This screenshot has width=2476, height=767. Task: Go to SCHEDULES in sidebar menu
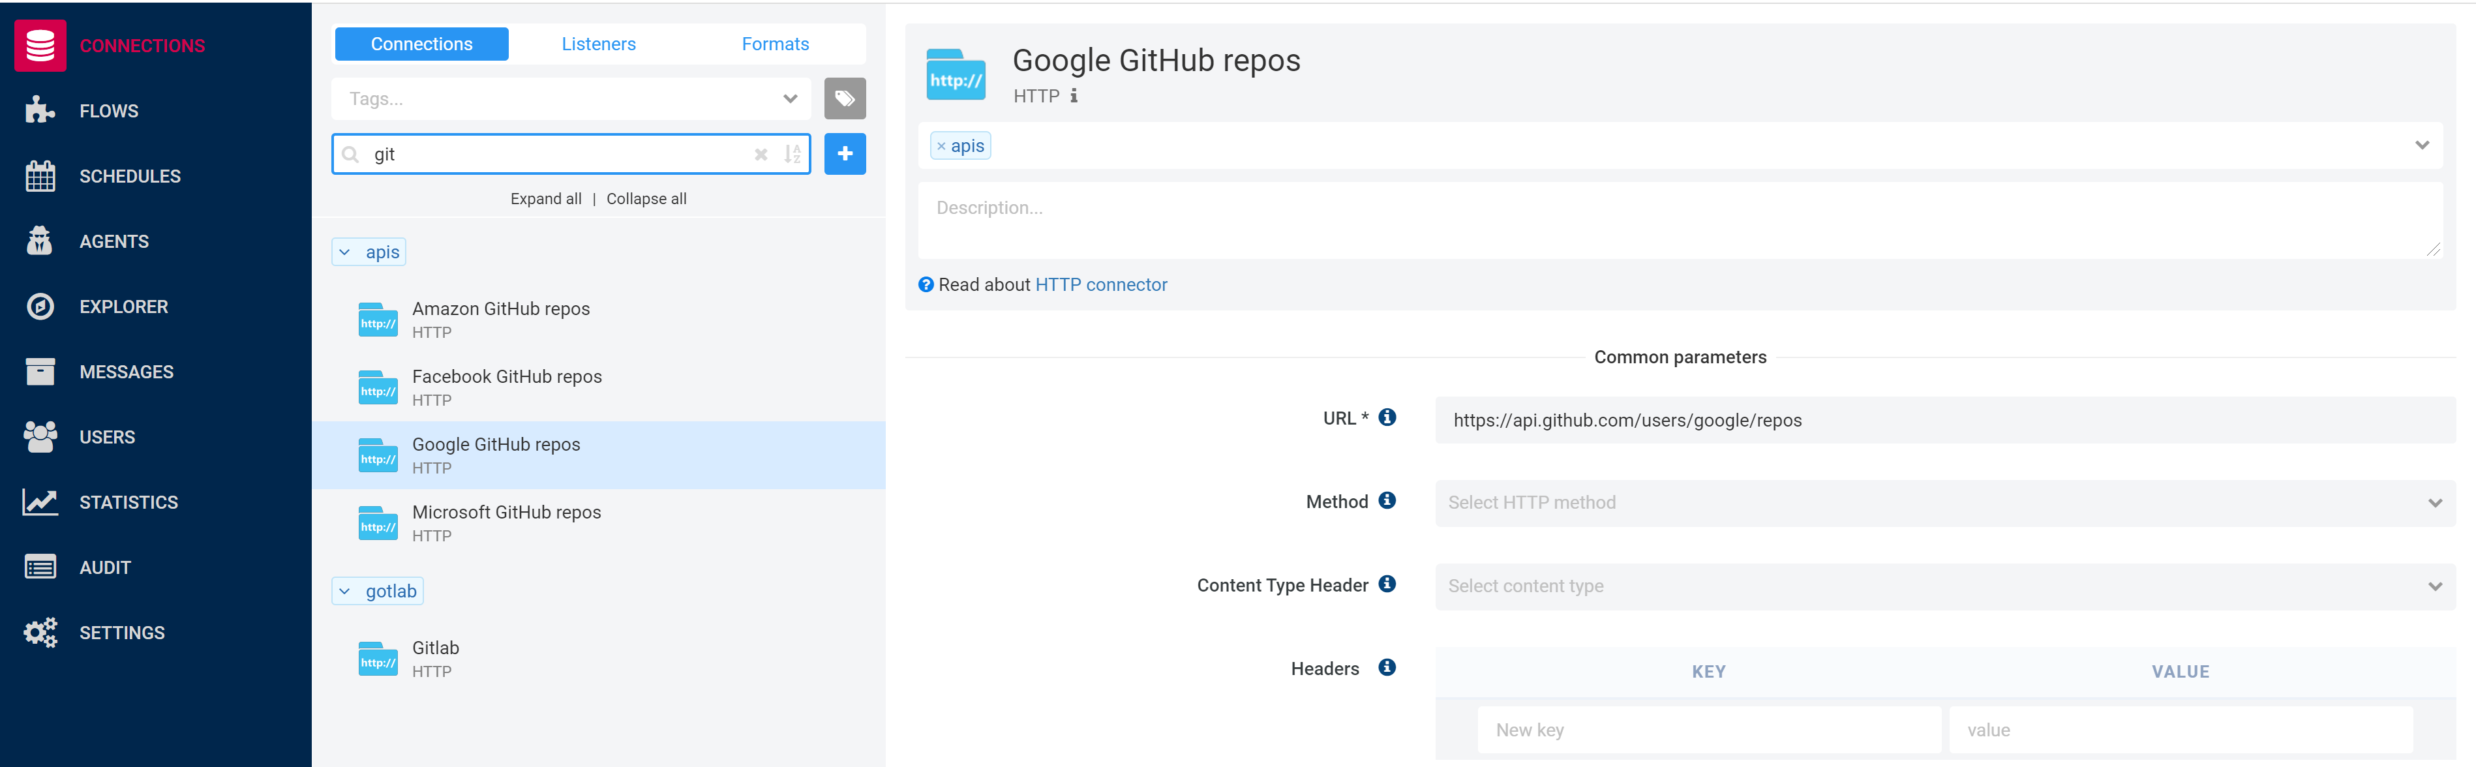[x=130, y=177]
